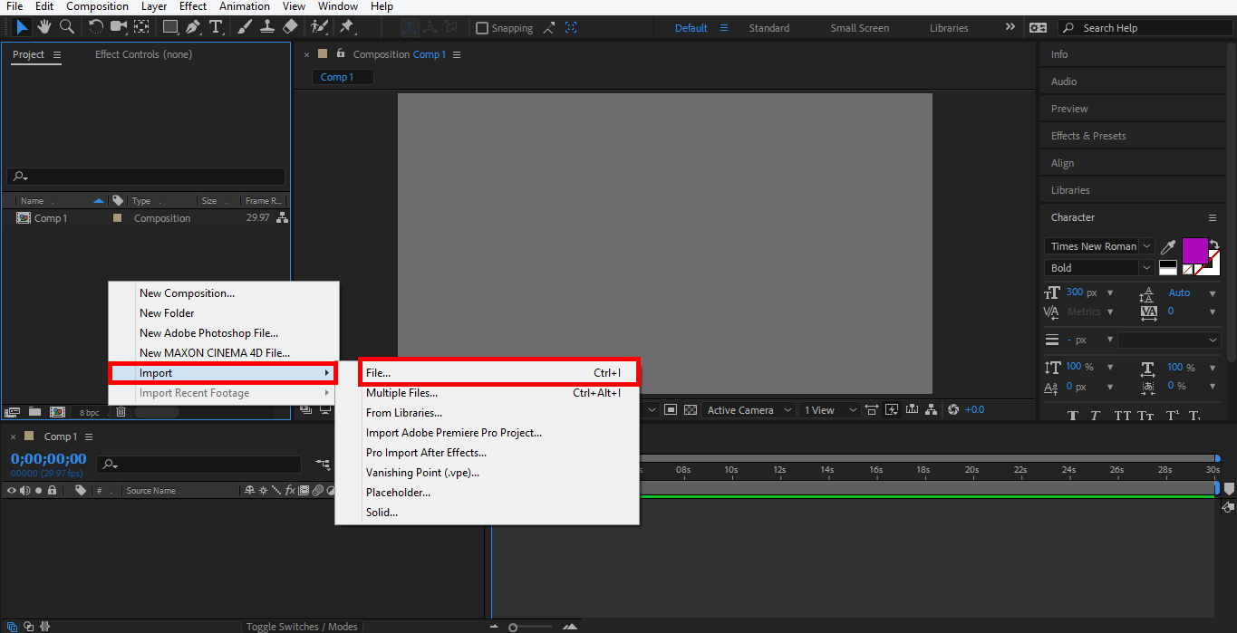Create a new folder via Project panel icon
This screenshot has height=633, width=1237.
tap(34, 412)
